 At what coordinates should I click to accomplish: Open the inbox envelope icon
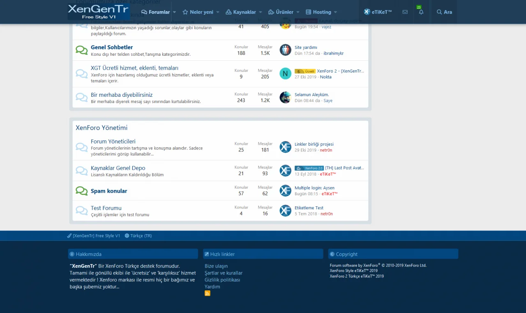405,12
